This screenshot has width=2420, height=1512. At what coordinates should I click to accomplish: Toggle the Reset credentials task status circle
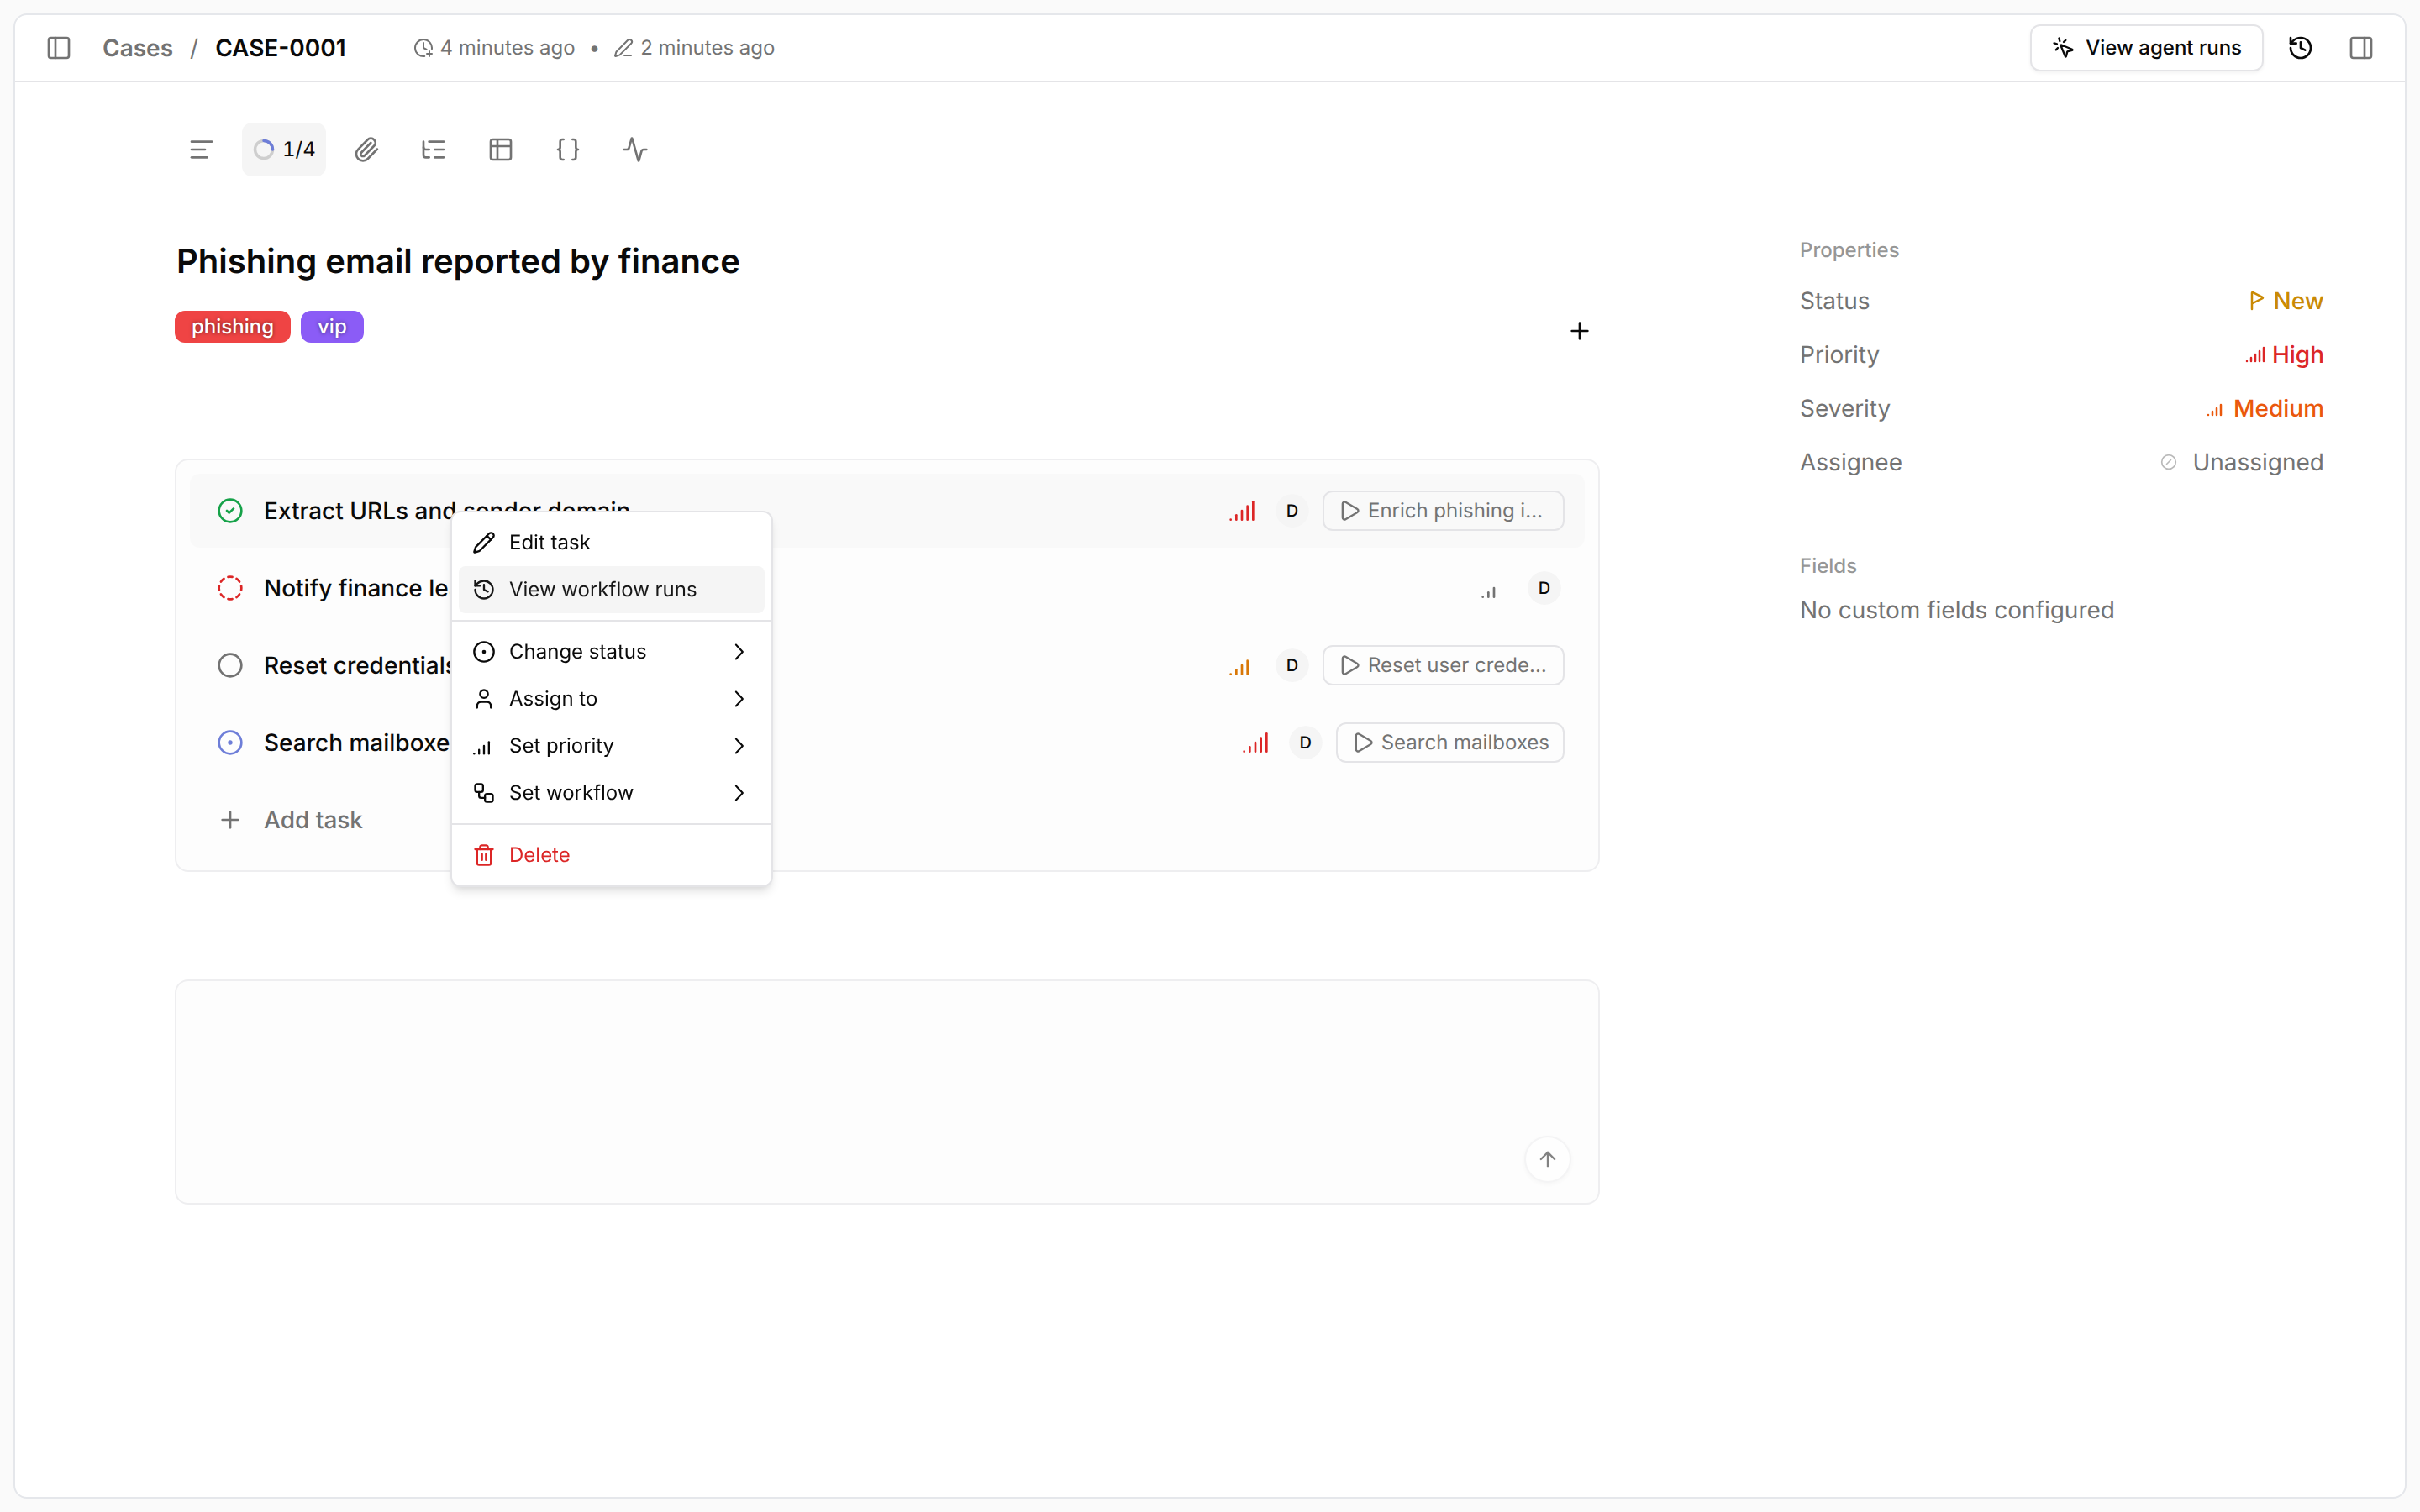point(230,666)
